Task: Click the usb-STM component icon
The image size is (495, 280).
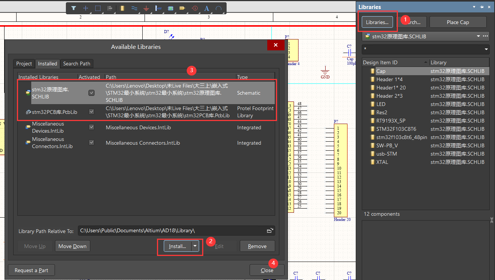Action: (373, 154)
